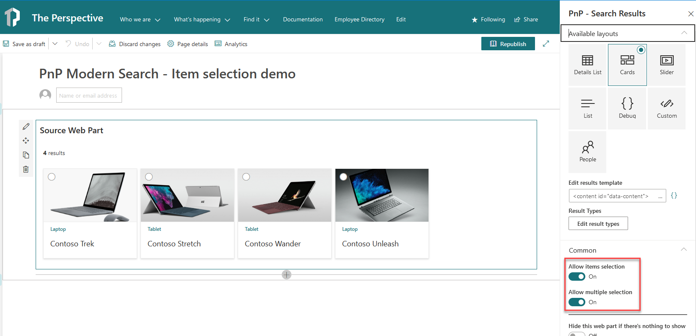This screenshot has height=336, width=696.
Task: Click the Share icon
Action: pos(517,20)
